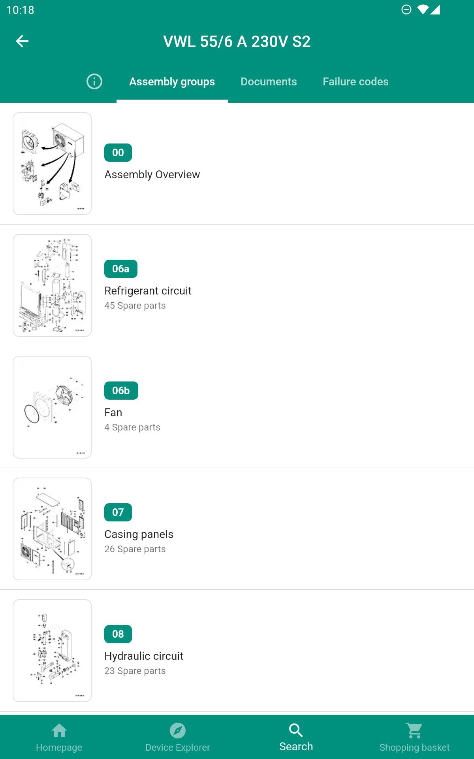Open the Casing panels diagram thumbnail
474x759 pixels.
pos(52,529)
